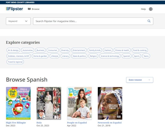Open the Date newest sort dropdown
165x132 pixels.
click(139, 80)
